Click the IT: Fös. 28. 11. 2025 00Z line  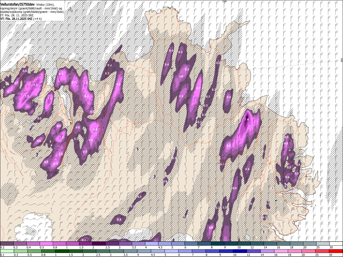click(17, 15)
